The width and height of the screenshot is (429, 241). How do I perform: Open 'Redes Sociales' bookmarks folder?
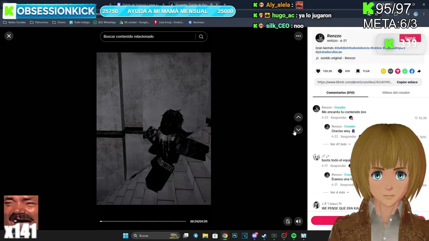tap(14, 22)
